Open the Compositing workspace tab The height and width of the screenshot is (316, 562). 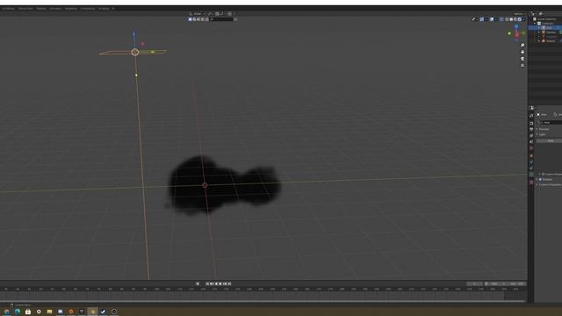tap(88, 8)
